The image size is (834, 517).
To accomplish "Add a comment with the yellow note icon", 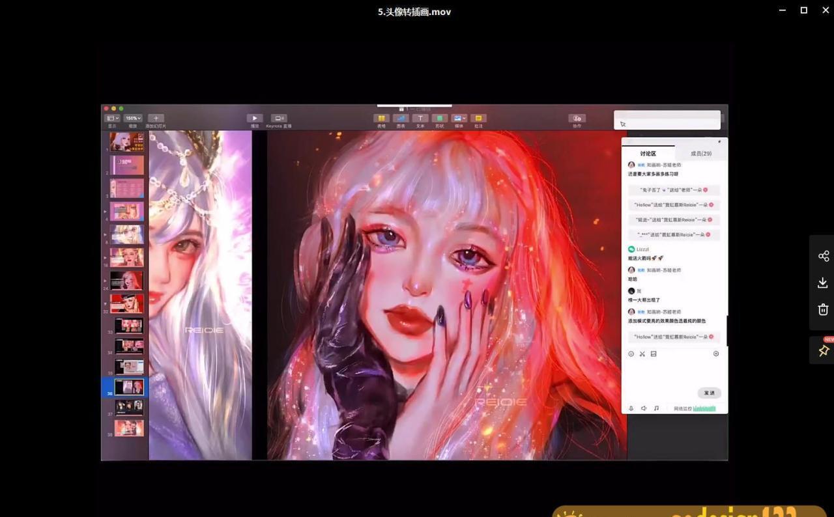I will pos(478,119).
